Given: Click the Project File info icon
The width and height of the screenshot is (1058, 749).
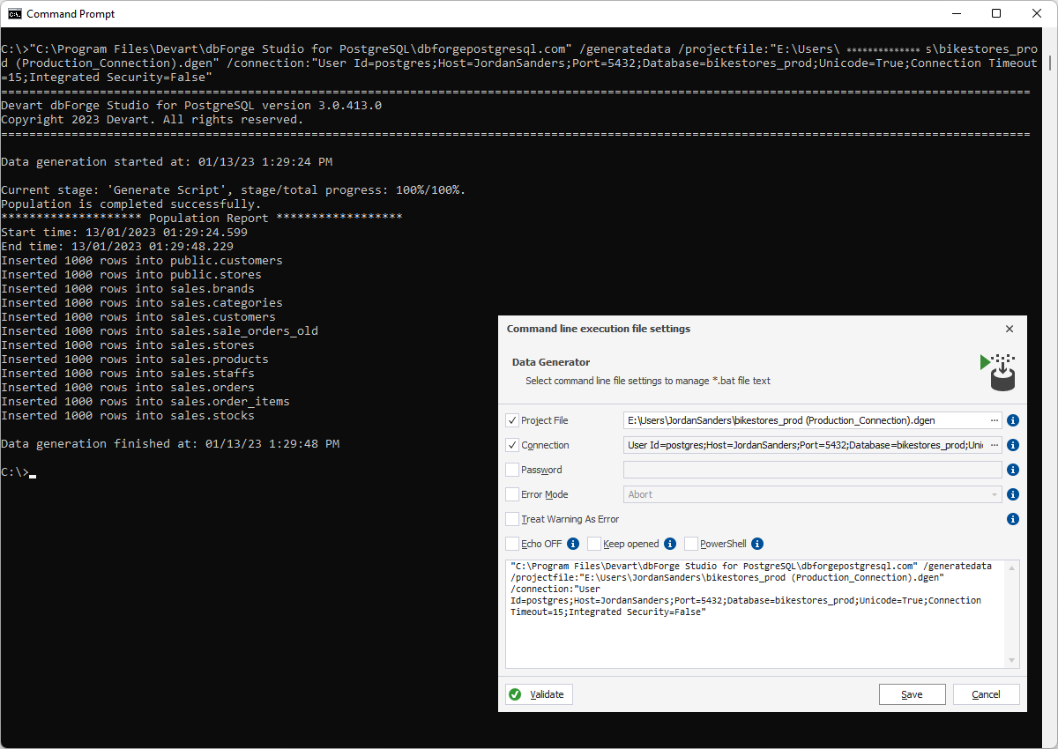Looking at the screenshot, I should pyautogui.click(x=1012, y=420).
